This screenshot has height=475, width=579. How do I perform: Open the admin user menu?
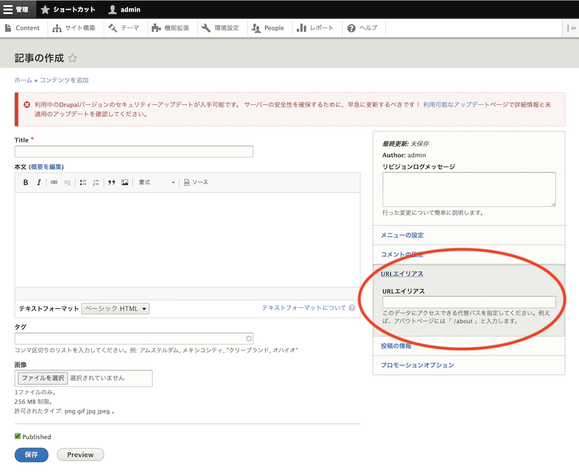coord(124,9)
